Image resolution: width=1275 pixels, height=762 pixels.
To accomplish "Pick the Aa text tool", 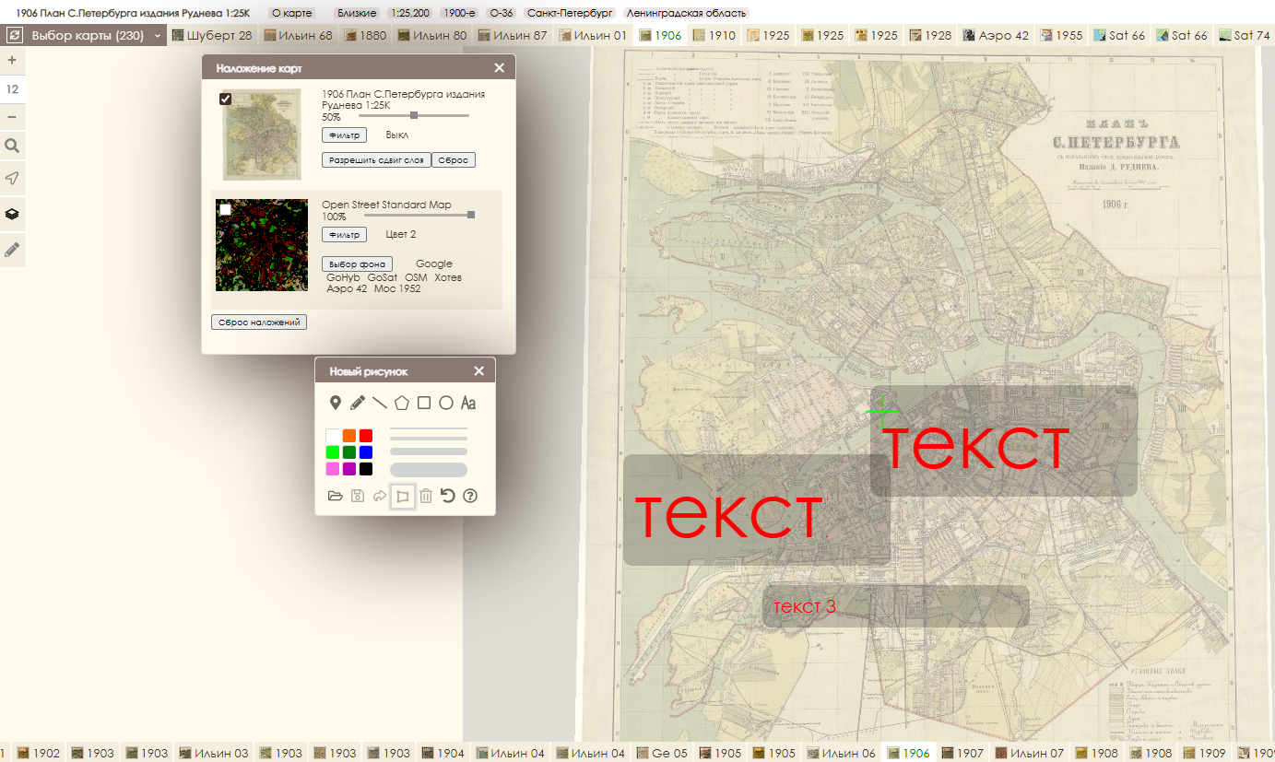I will pos(468,403).
